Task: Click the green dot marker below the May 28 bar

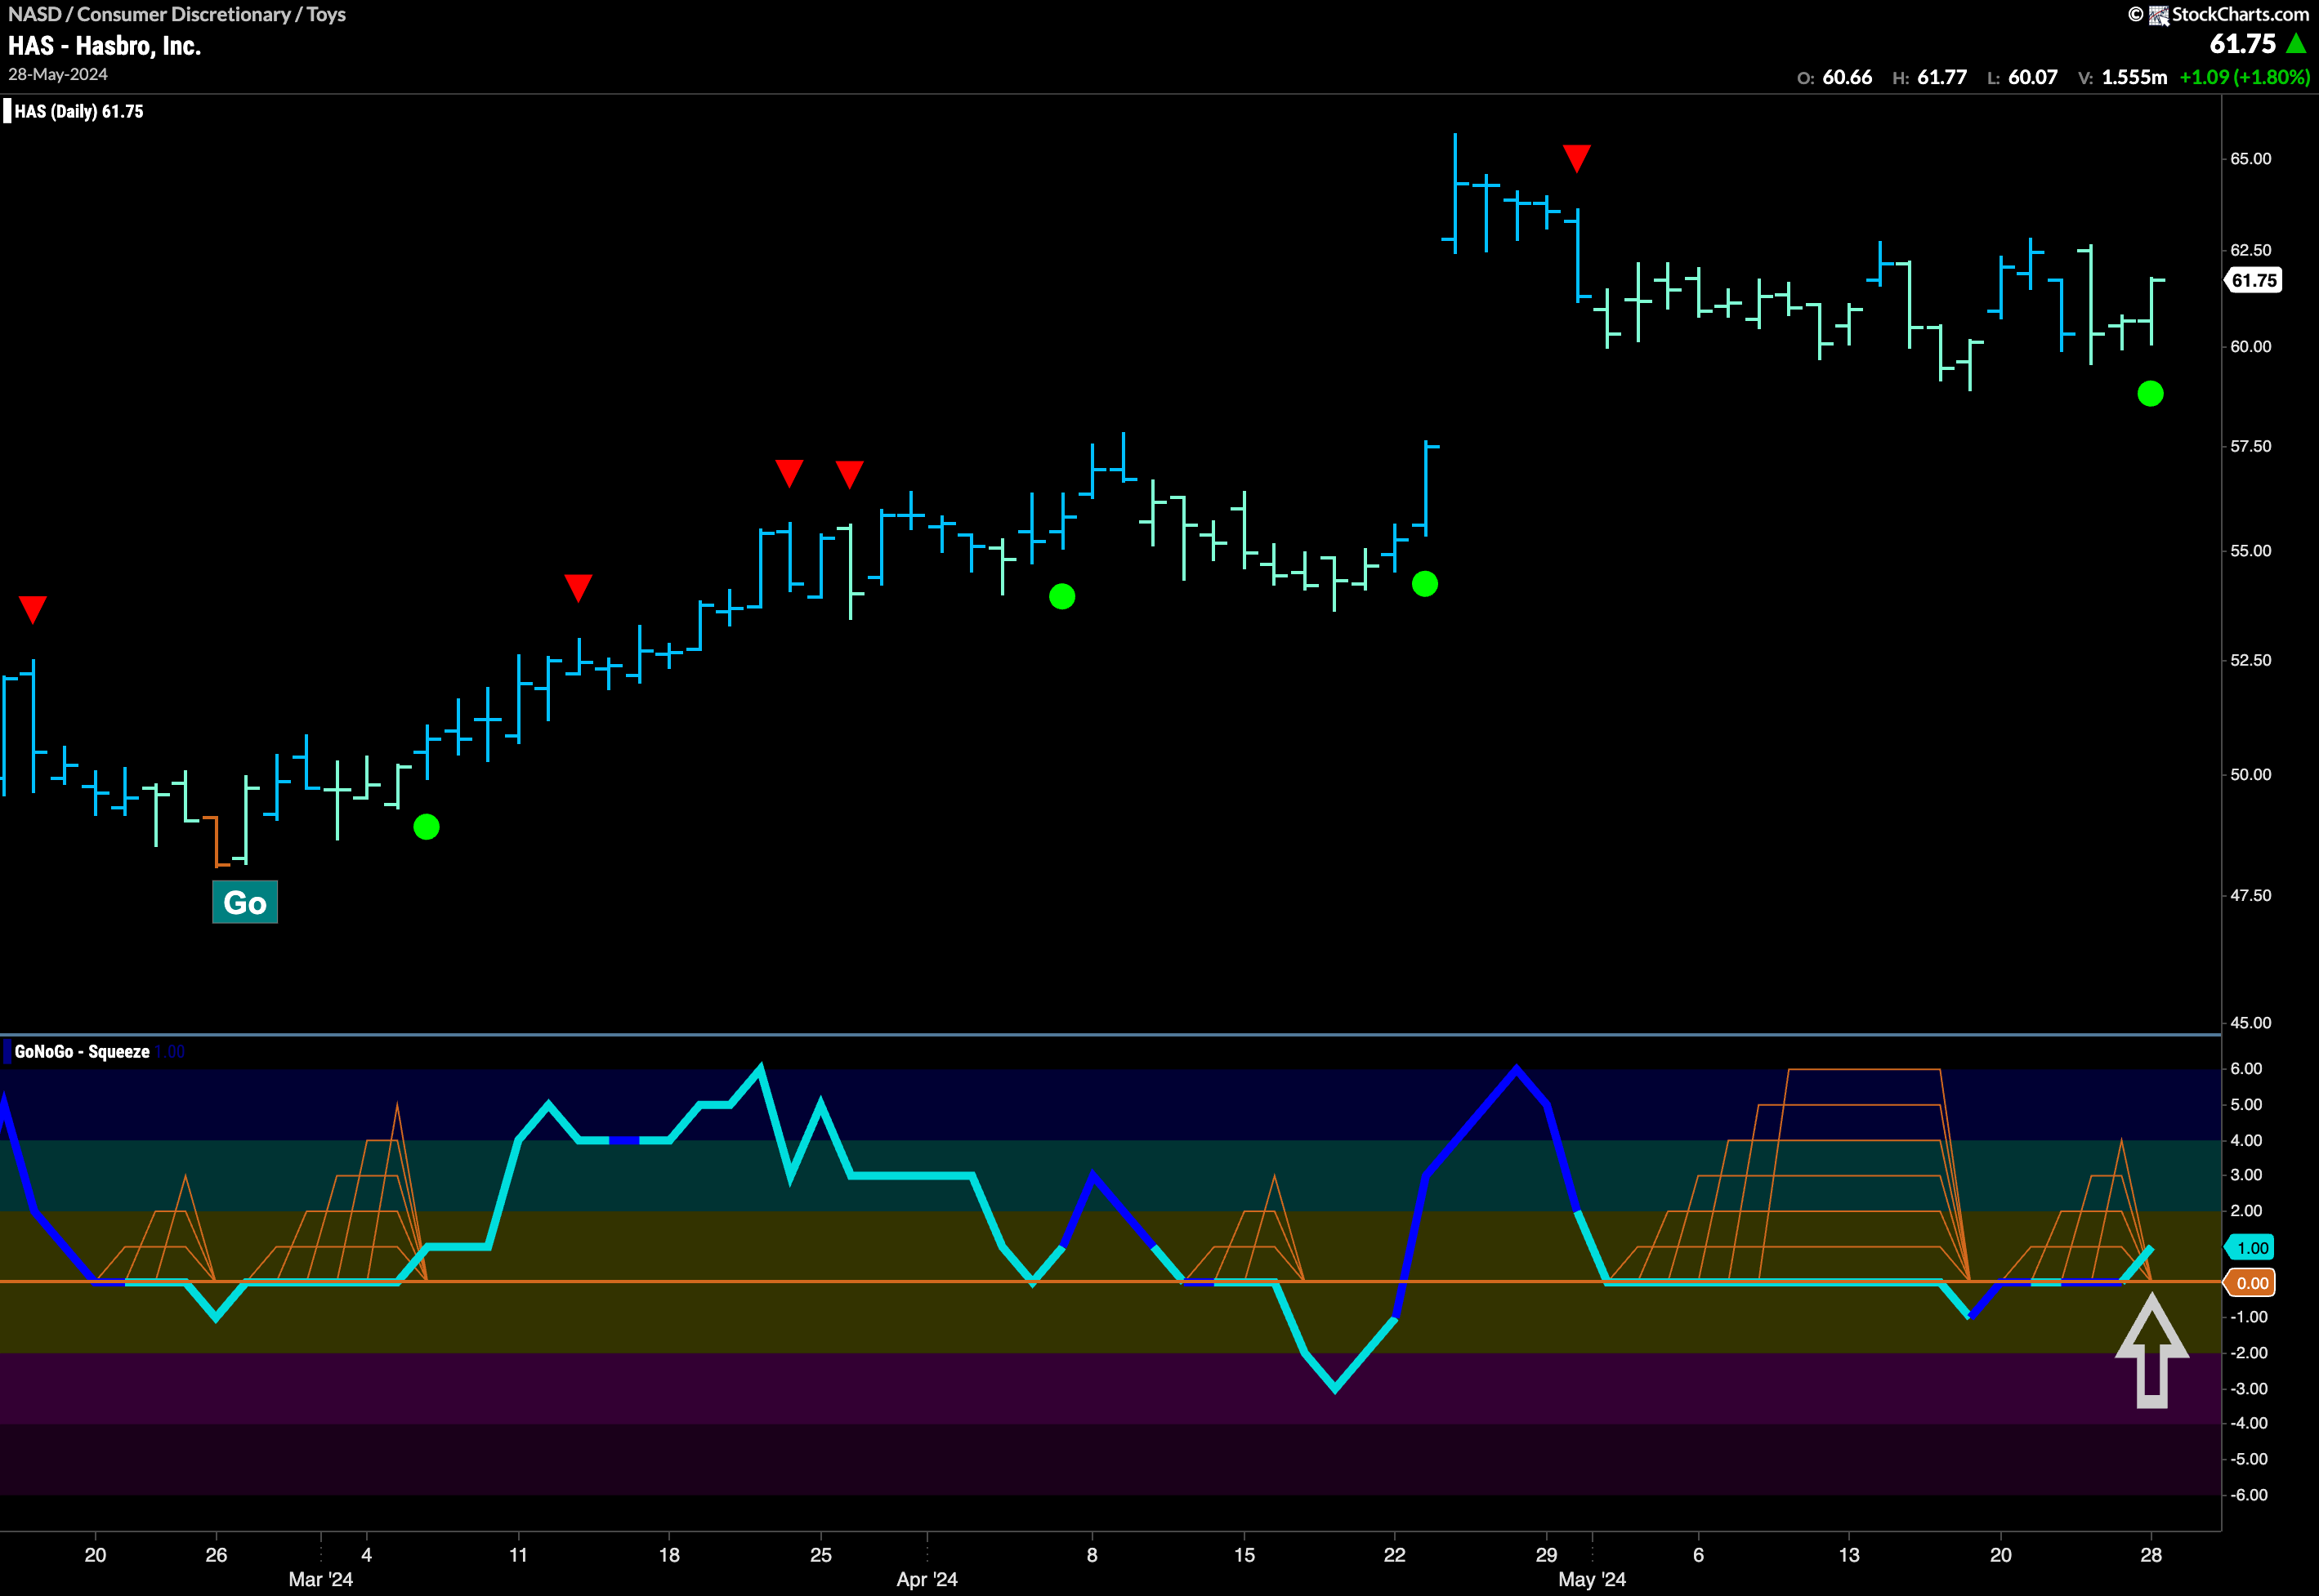Action: (2150, 394)
